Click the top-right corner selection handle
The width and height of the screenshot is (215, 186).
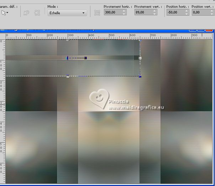[x=140, y=40]
